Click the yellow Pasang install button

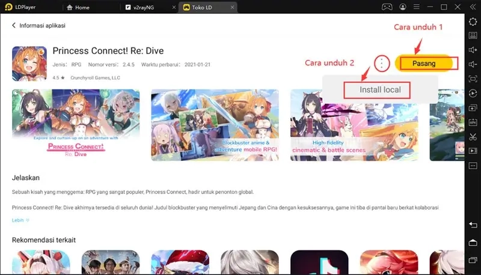pyautogui.click(x=424, y=64)
